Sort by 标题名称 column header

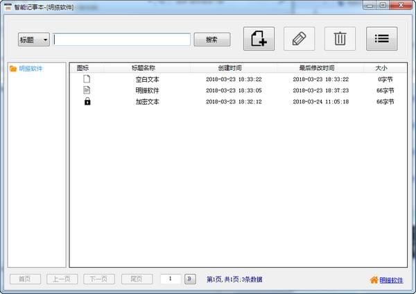click(x=144, y=68)
